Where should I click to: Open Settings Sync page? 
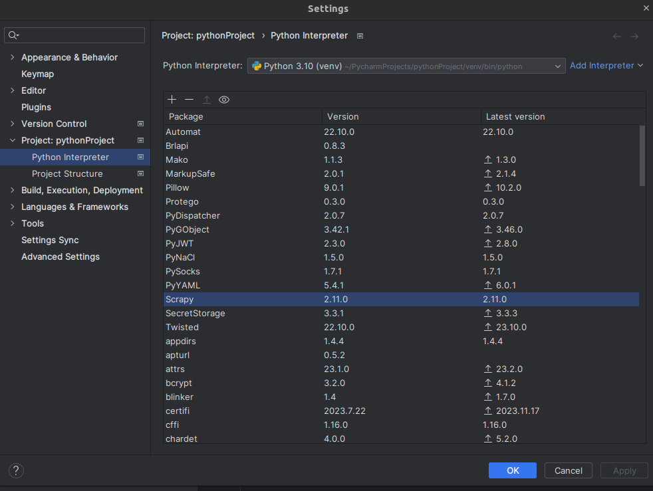[x=50, y=240]
